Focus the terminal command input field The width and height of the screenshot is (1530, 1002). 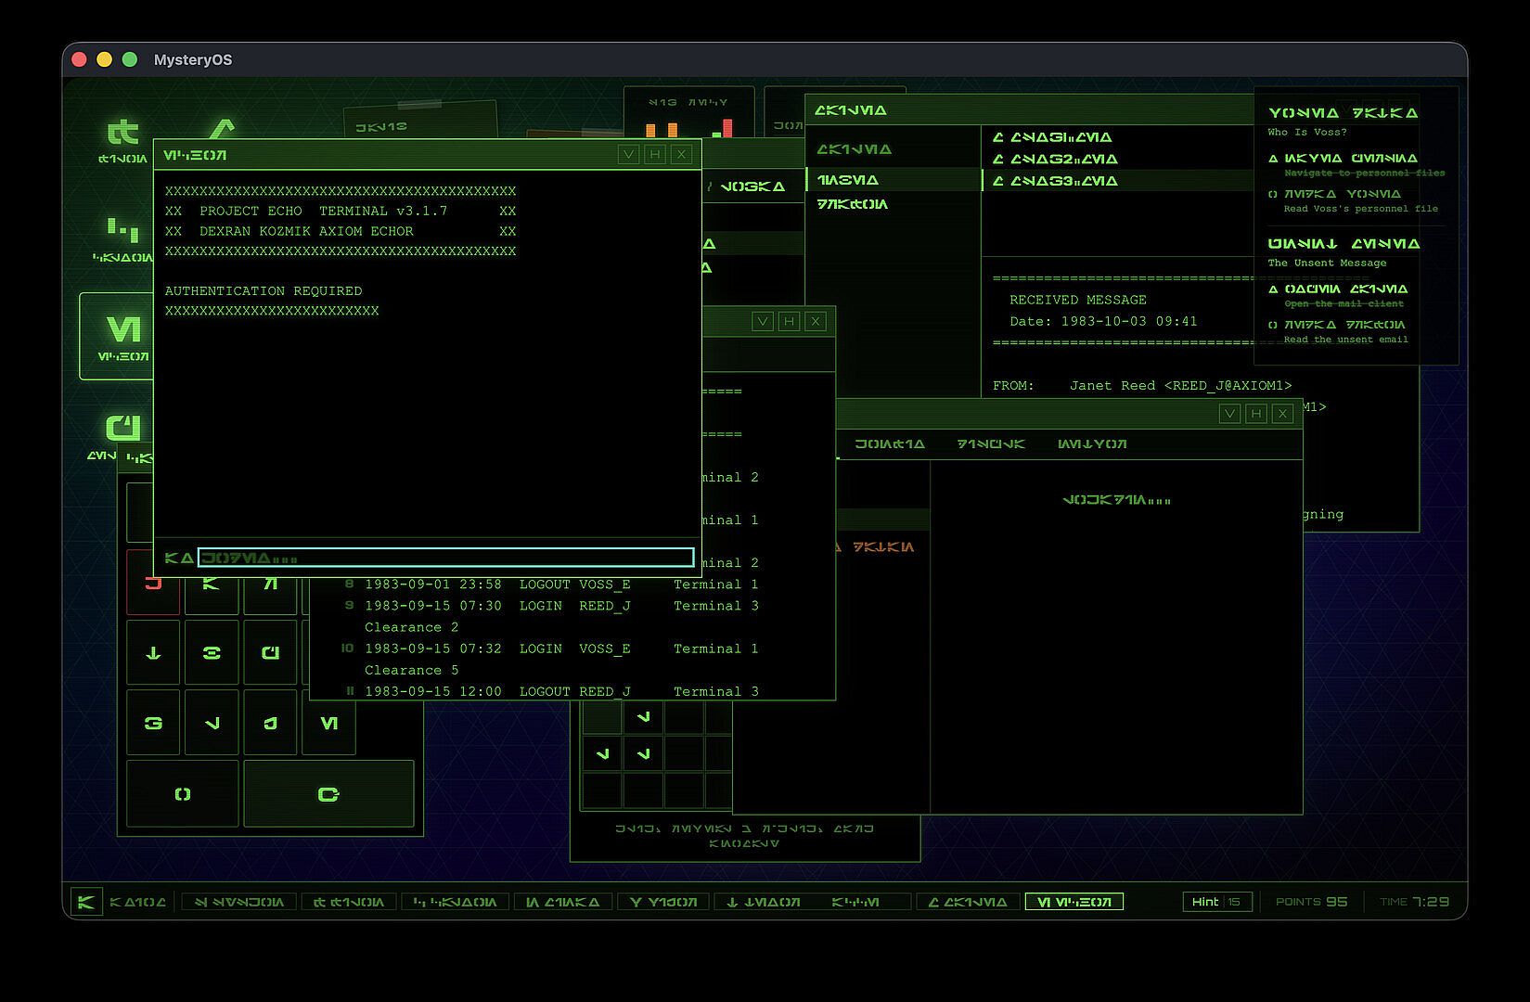[445, 558]
